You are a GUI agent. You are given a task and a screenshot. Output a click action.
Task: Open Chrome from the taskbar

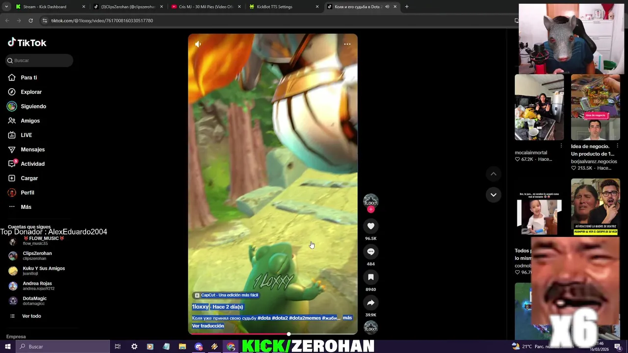coord(231,347)
